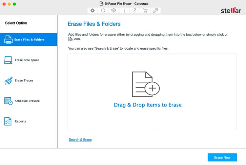Click the shopping cart buy icon

tap(145, 10)
